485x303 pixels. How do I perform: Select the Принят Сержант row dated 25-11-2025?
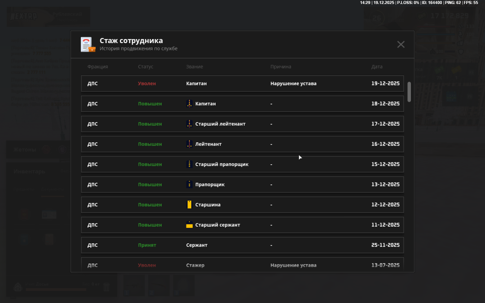242,245
